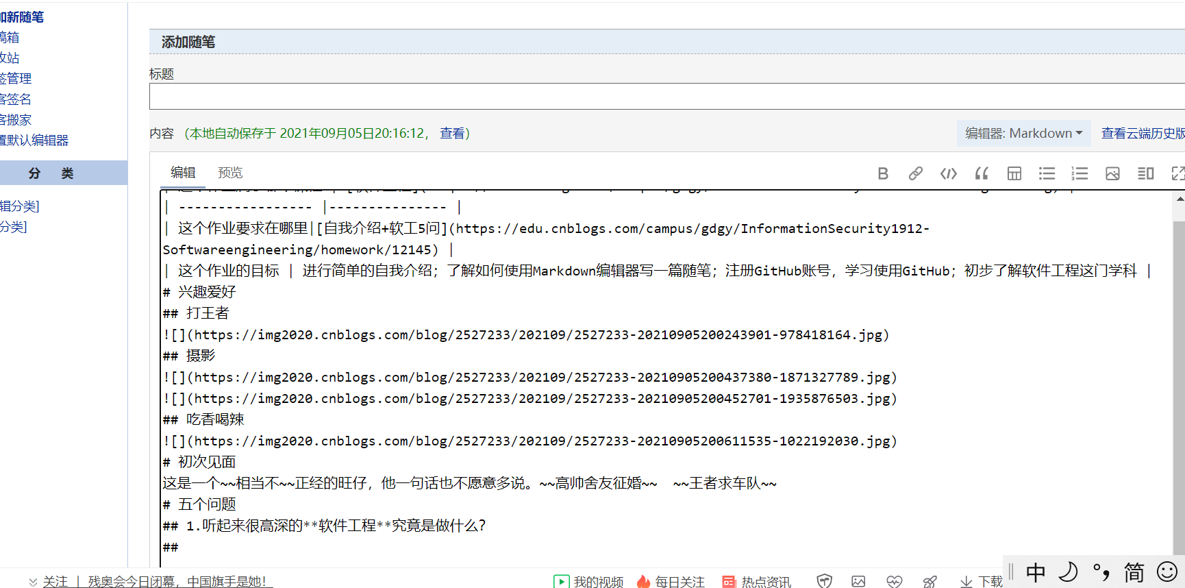1185x588 pixels.
Task: Click the '# 初次见面' heading line
Action: [x=199, y=462]
